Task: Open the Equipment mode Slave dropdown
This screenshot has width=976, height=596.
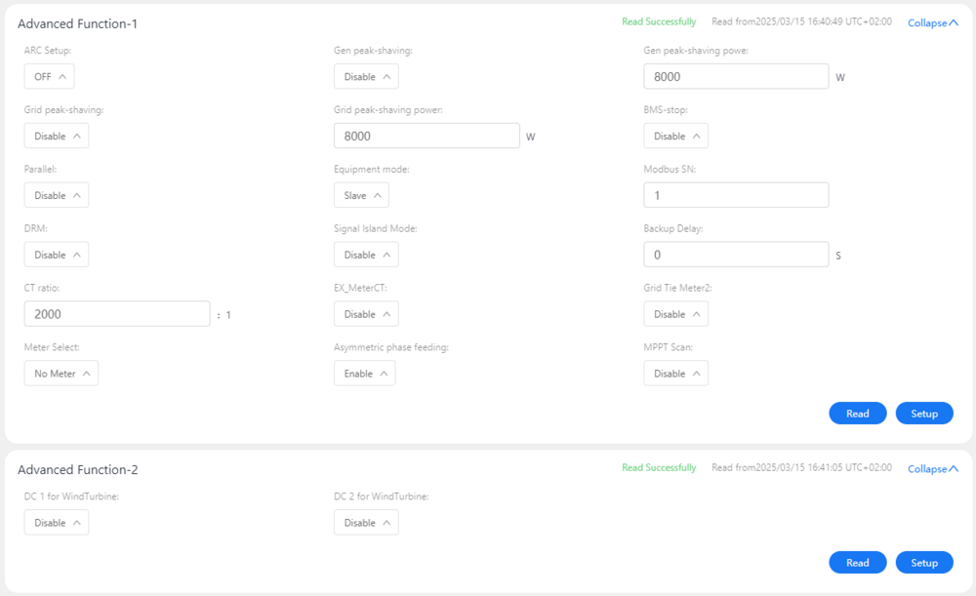Action: [x=361, y=196]
